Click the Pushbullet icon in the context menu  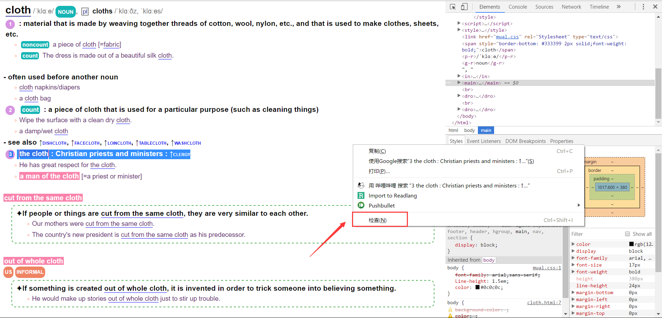coord(361,205)
